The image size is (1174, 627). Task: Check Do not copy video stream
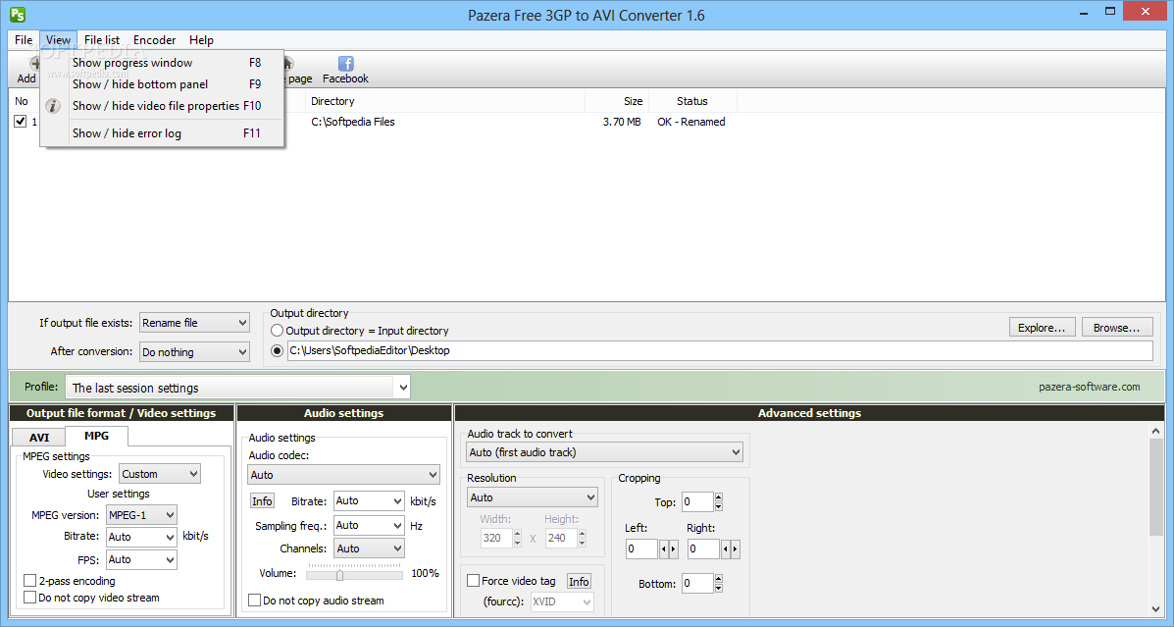[x=30, y=597]
